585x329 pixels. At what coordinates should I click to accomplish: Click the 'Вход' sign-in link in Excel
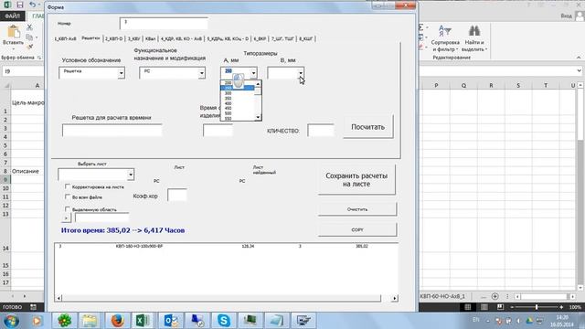point(567,16)
